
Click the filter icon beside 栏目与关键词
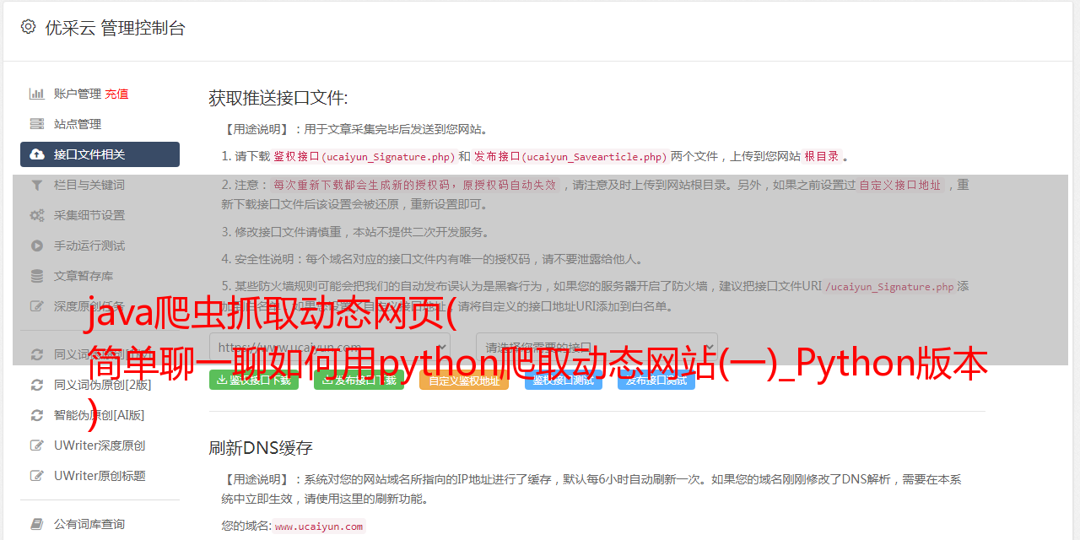coord(37,185)
